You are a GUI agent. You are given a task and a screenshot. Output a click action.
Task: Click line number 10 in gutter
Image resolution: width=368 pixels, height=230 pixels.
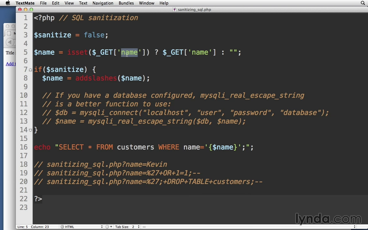(24, 95)
